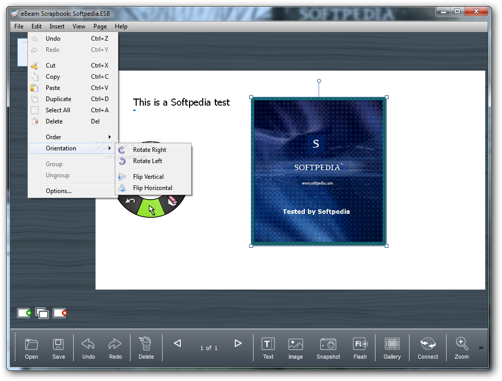
Task: Open the Gallery icon
Action: (392, 344)
